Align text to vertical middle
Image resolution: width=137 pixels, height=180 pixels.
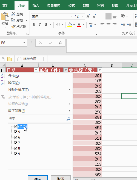tap(109, 16)
